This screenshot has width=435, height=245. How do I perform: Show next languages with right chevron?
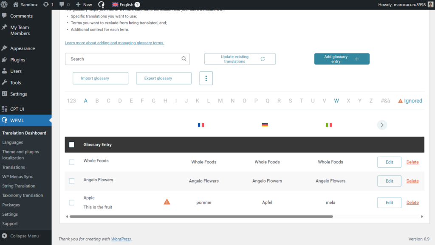pyautogui.click(x=382, y=125)
